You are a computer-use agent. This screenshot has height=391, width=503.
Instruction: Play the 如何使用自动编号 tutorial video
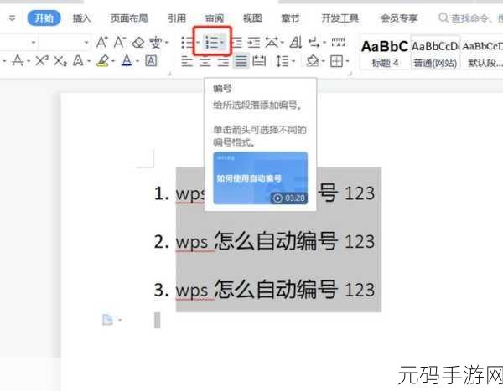point(261,178)
